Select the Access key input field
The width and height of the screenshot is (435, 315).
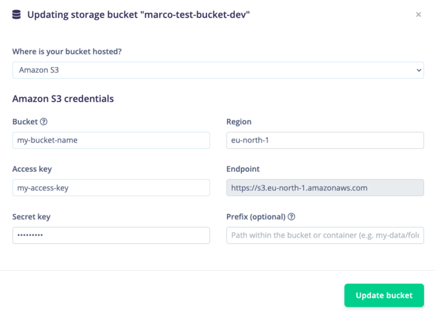click(111, 187)
